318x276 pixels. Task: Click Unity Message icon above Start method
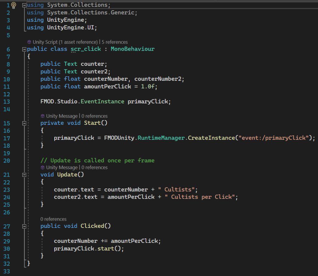(43, 116)
